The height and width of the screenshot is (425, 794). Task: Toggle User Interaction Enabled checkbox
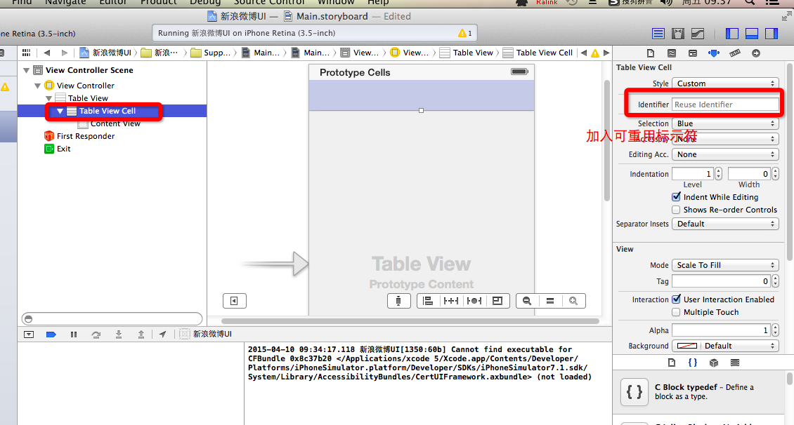click(x=676, y=299)
